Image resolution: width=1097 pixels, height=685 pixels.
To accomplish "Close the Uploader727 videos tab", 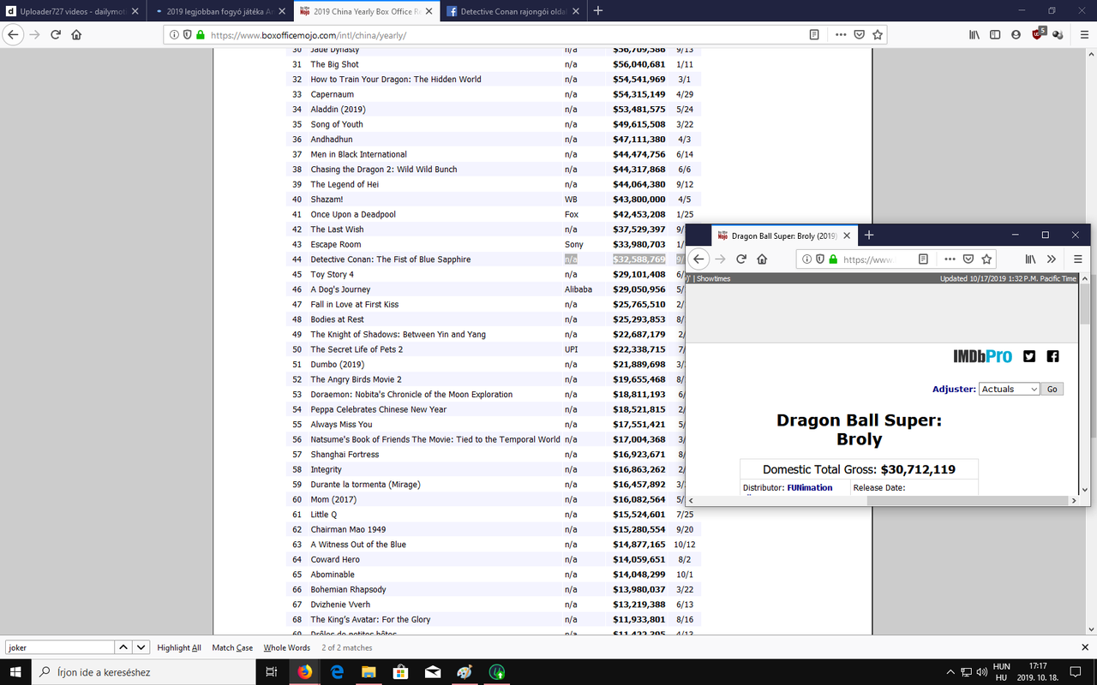I will pos(135,11).
